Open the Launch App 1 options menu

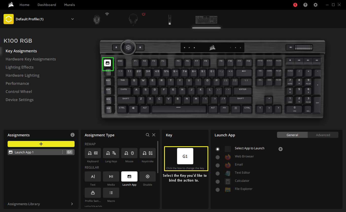point(62,152)
